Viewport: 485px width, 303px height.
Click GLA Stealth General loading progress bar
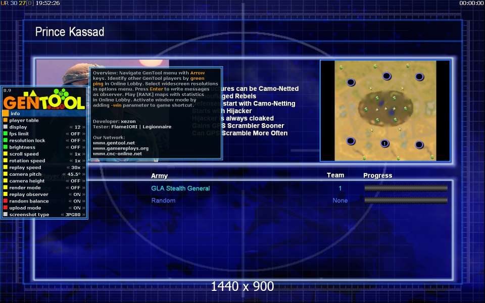(x=406, y=188)
